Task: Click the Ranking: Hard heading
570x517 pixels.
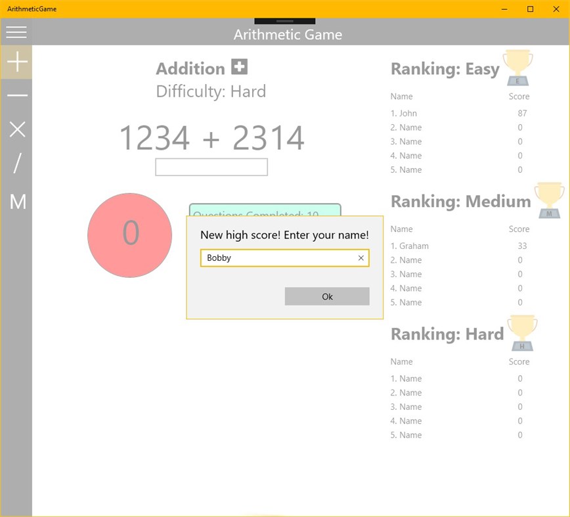Action: (x=447, y=334)
